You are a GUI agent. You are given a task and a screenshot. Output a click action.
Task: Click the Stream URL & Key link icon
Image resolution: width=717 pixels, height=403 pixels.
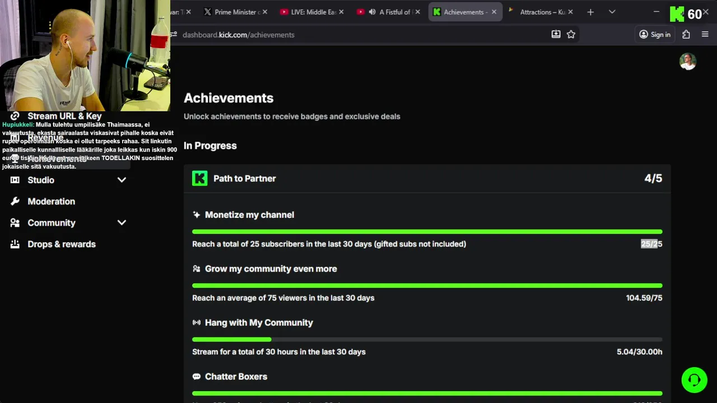(x=15, y=116)
